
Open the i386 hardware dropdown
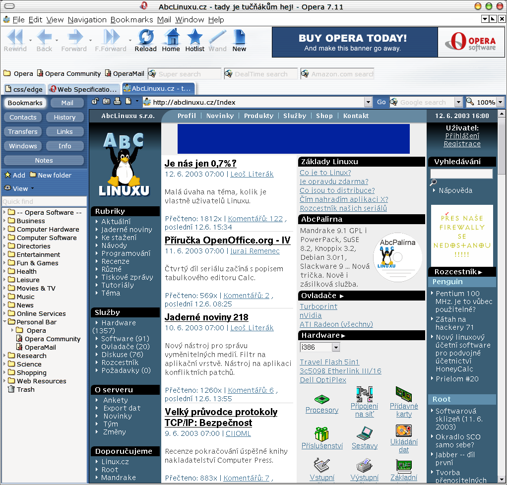[336, 347]
